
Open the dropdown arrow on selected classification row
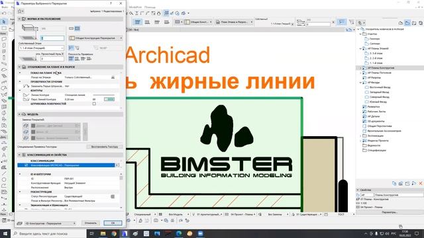(117, 165)
